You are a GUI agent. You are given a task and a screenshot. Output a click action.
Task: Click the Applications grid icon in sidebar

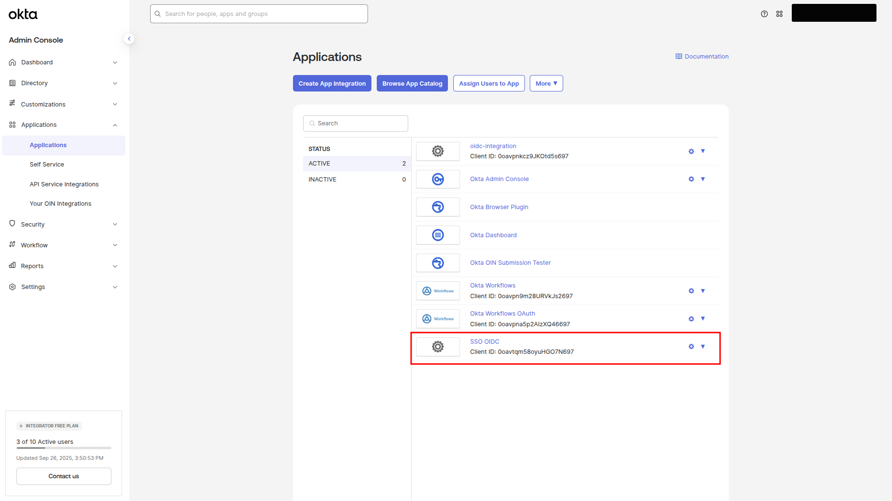(13, 125)
